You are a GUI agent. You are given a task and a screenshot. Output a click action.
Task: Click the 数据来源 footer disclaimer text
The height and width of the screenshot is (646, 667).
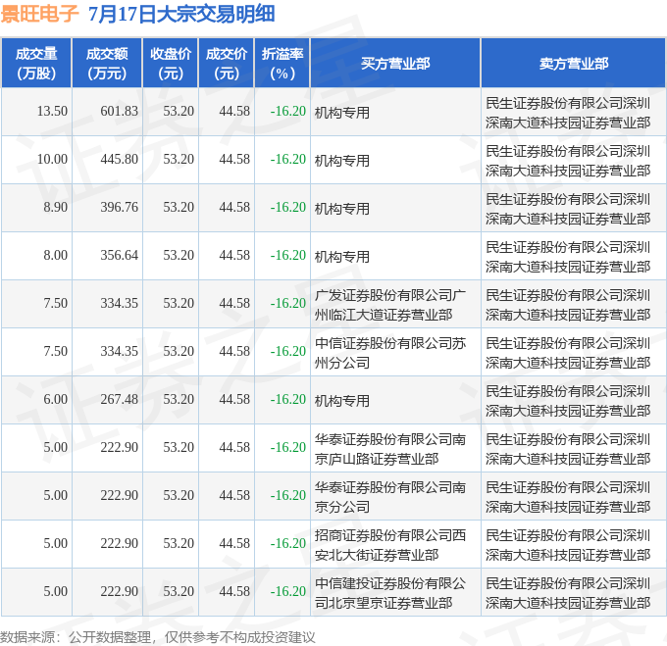158,636
